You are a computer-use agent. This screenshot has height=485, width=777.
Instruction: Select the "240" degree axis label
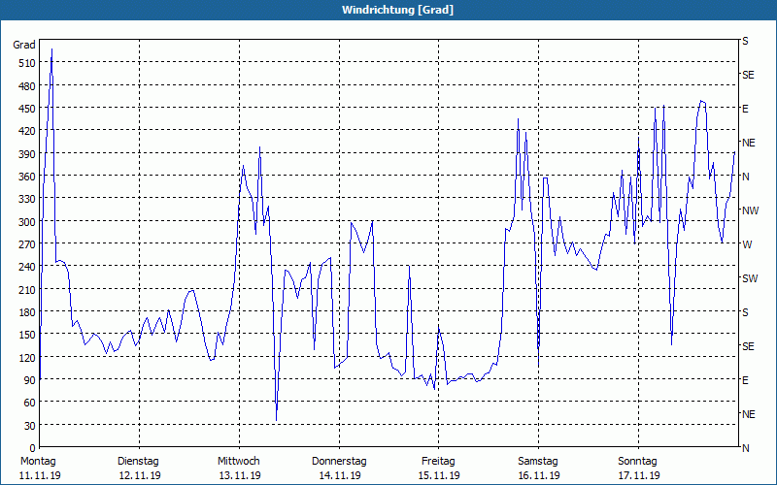tap(27, 268)
